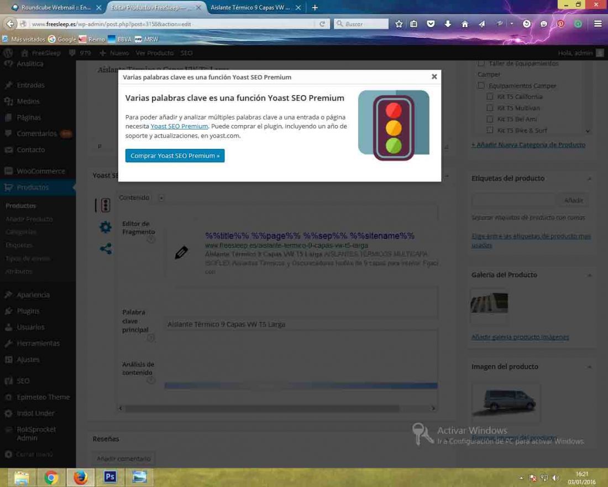The image size is (608, 487).
Task: Click the chat smiley toolbar icon
Action: pos(544,24)
